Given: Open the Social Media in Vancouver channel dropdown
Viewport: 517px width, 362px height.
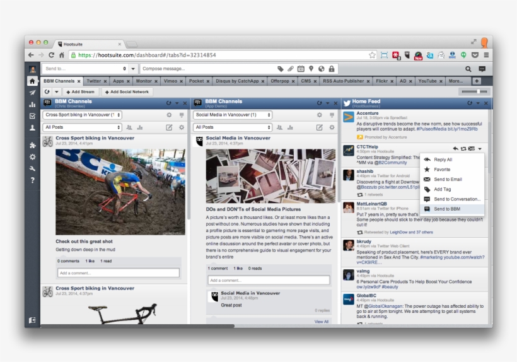Looking at the screenshot, I should 233,115.
